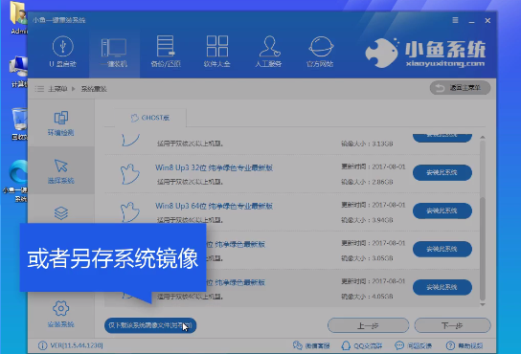The width and height of the screenshot is (521, 354).
Task: Select the Win8 Up3 32位 纯净绿色专业最新版 title
Action: click(x=214, y=167)
